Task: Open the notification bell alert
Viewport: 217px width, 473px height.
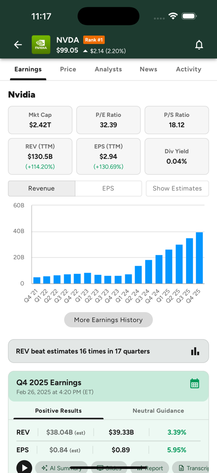Action: coord(199,45)
